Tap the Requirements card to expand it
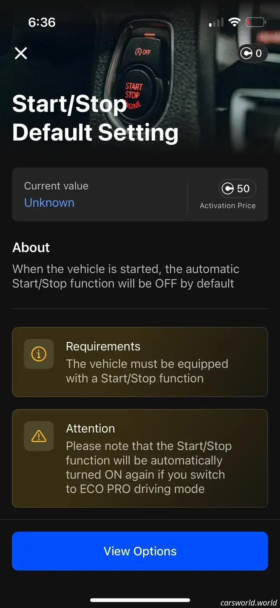280x608 pixels. [x=140, y=362]
